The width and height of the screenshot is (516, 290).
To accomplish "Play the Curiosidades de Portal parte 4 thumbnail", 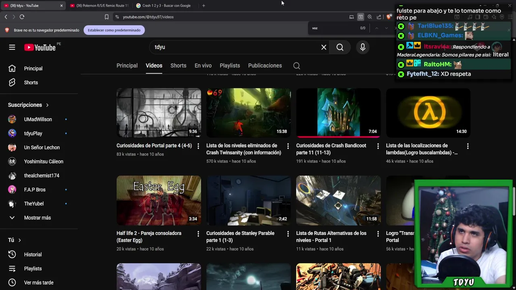I will [x=159, y=113].
